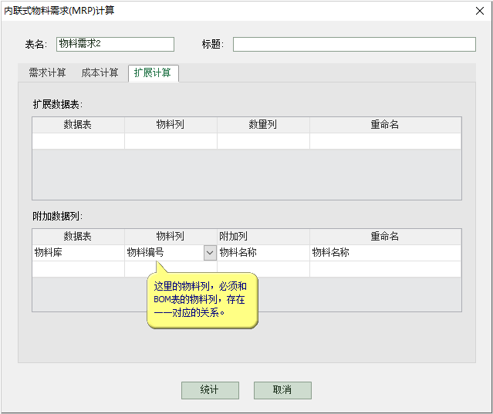Image resolution: width=493 pixels, height=414 pixels.
Task: Click the 物料编号 cell in 附加数据列
Action: click(164, 253)
